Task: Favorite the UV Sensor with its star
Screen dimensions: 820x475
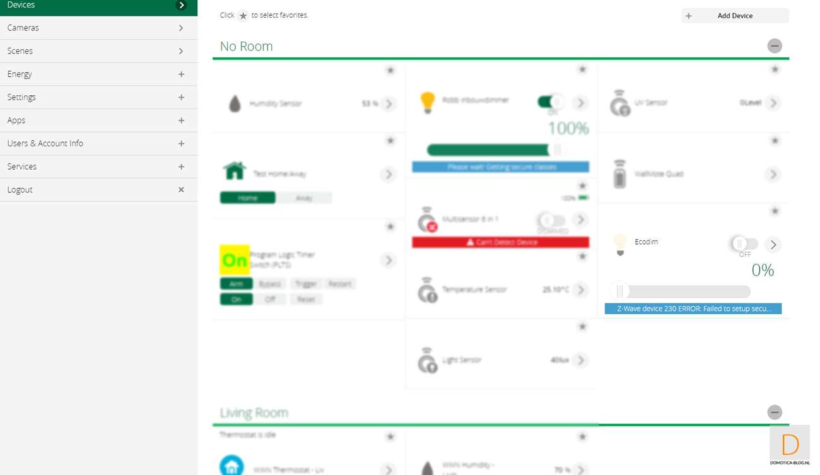Action: coord(775,69)
